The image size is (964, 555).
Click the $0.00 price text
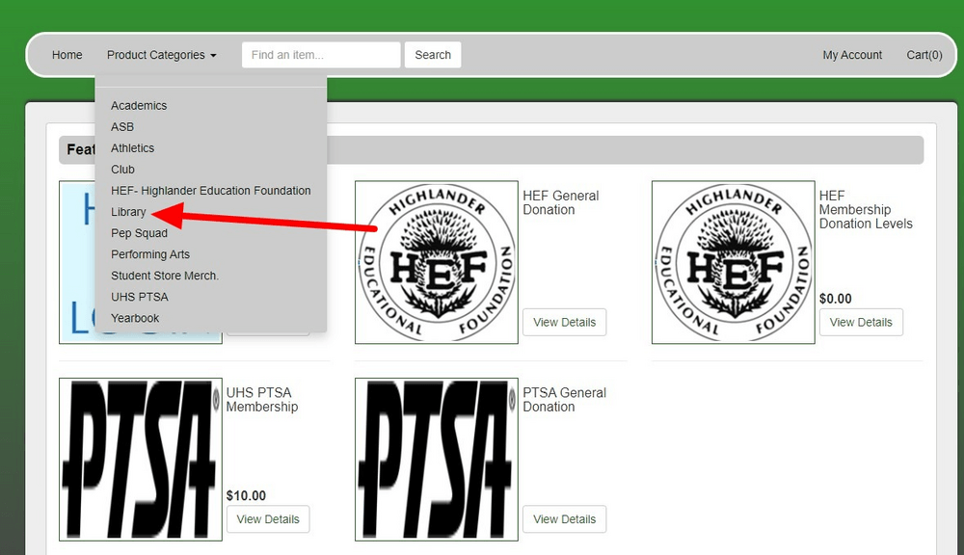(x=836, y=299)
